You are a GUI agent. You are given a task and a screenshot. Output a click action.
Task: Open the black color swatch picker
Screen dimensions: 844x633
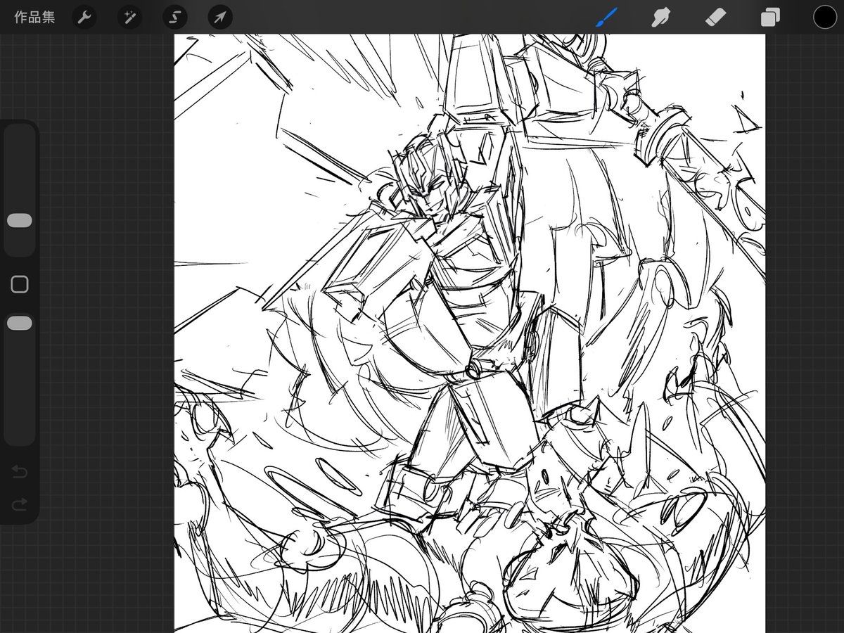coord(825,17)
